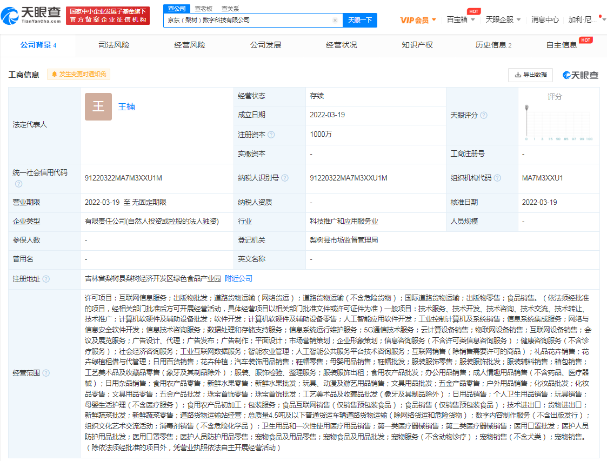Click industry value 科技推广和应用服务业
The width and height of the screenshot is (607, 461).
(x=344, y=222)
